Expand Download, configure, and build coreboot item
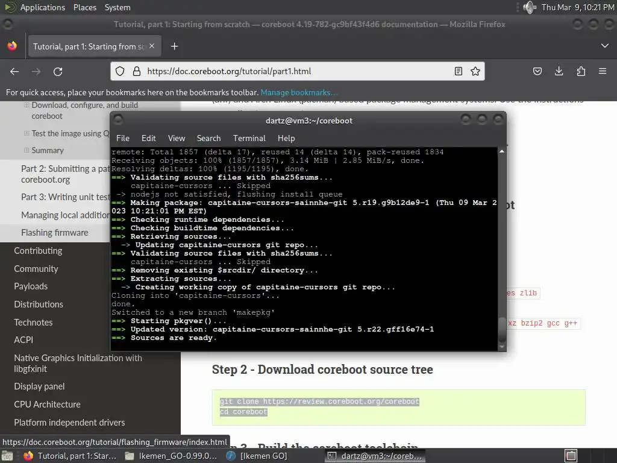Screen dimensions: 617x463 click(x=27, y=105)
